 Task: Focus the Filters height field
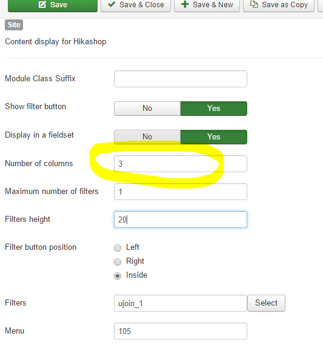pyautogui.click(x=181, y=219)
